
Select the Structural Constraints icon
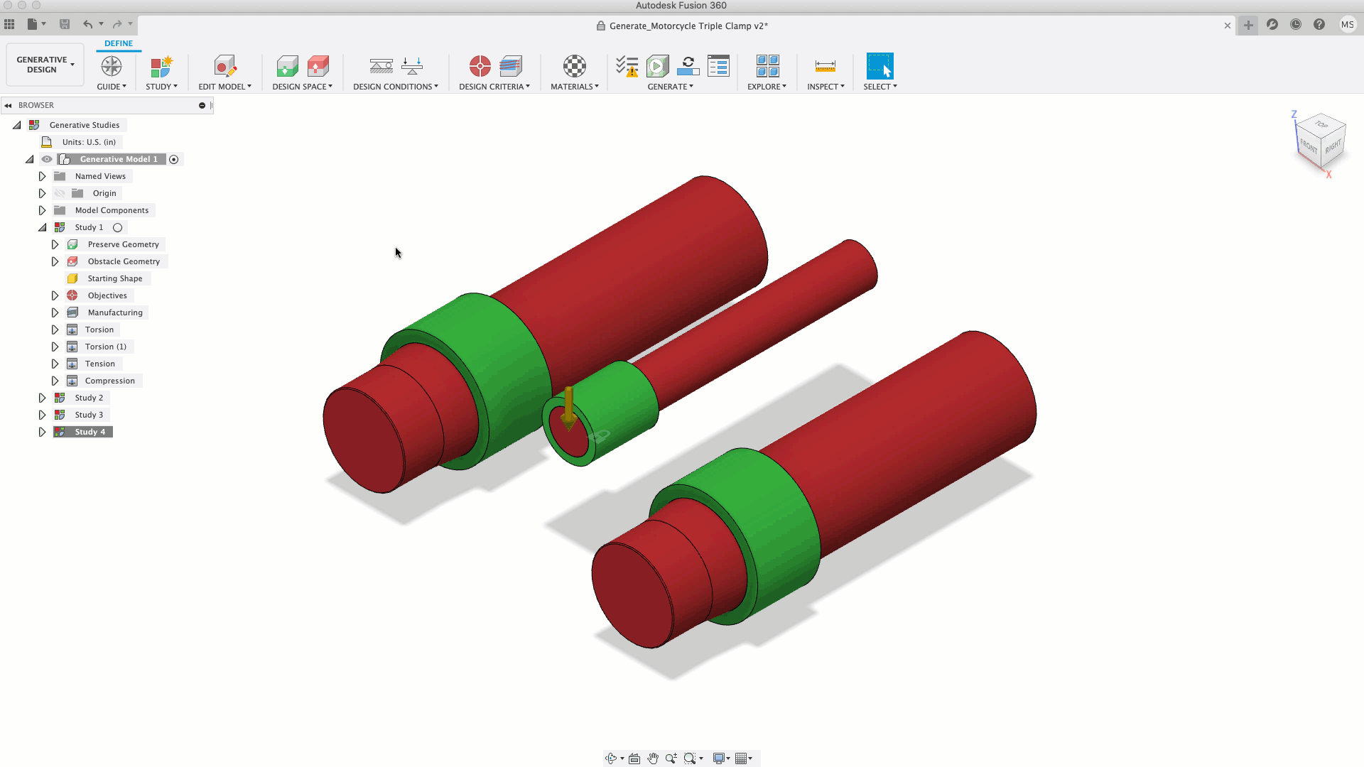coord(381,66)
